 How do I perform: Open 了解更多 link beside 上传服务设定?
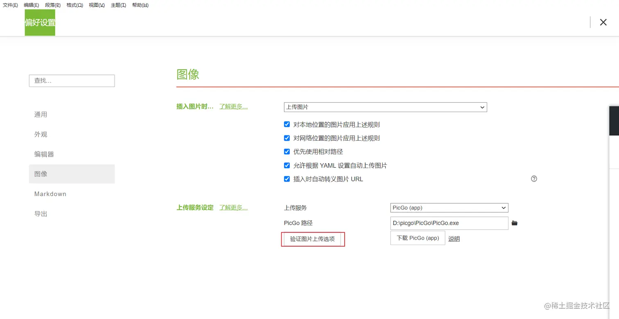click(233, 207)
